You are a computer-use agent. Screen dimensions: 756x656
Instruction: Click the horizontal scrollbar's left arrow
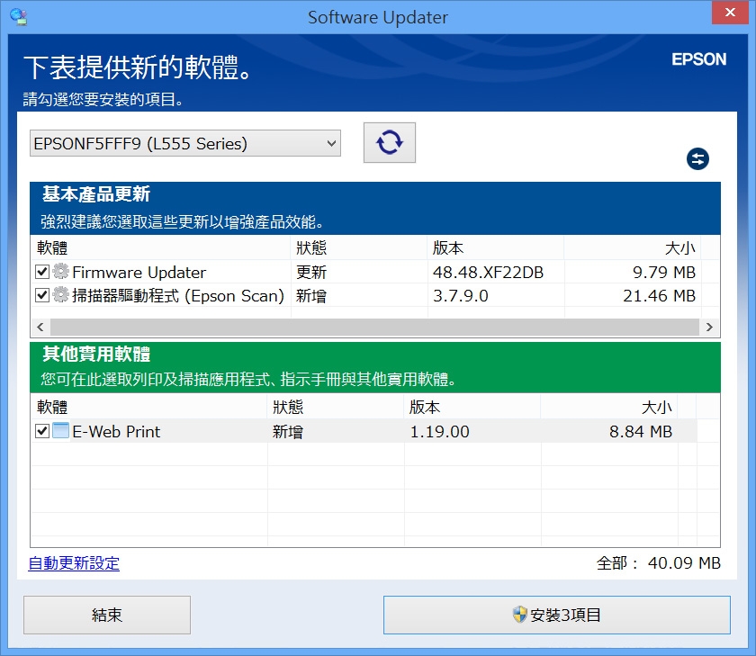click(x=40, y=328)
